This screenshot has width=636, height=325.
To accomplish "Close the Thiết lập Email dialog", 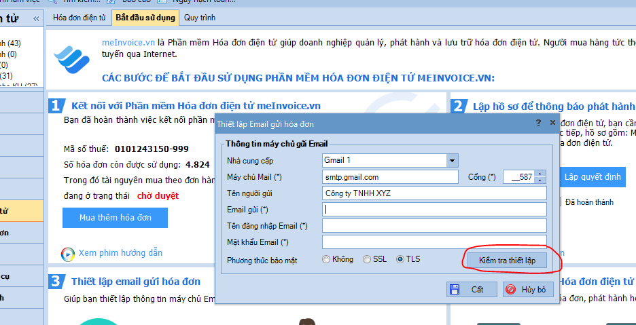I will [x=552, y=122].
